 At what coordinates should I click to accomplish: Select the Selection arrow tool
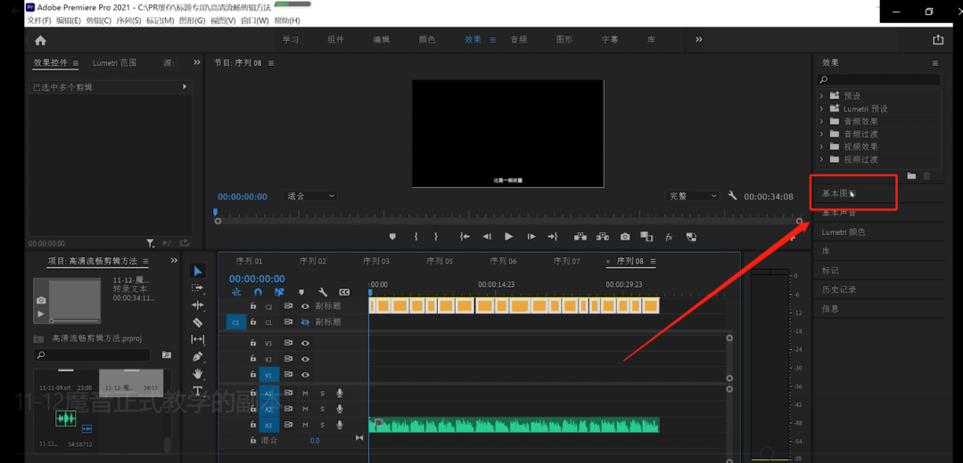(x=198, y=271)
